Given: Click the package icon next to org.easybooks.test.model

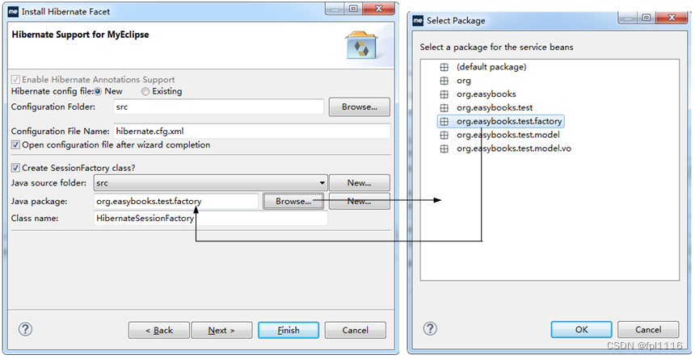Looking at the screenshot, I should click(x=444, y=135).
